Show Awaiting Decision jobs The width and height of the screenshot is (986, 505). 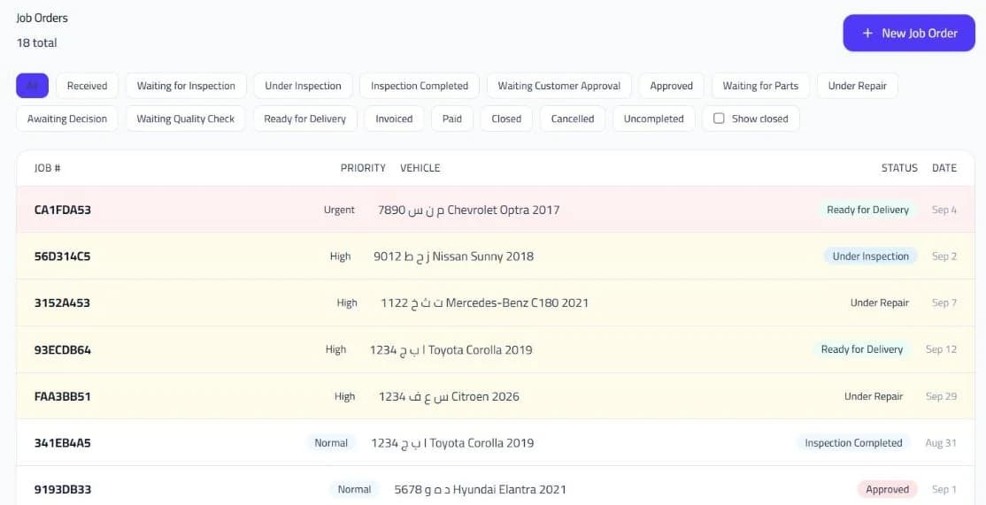[x=67, y=119]
